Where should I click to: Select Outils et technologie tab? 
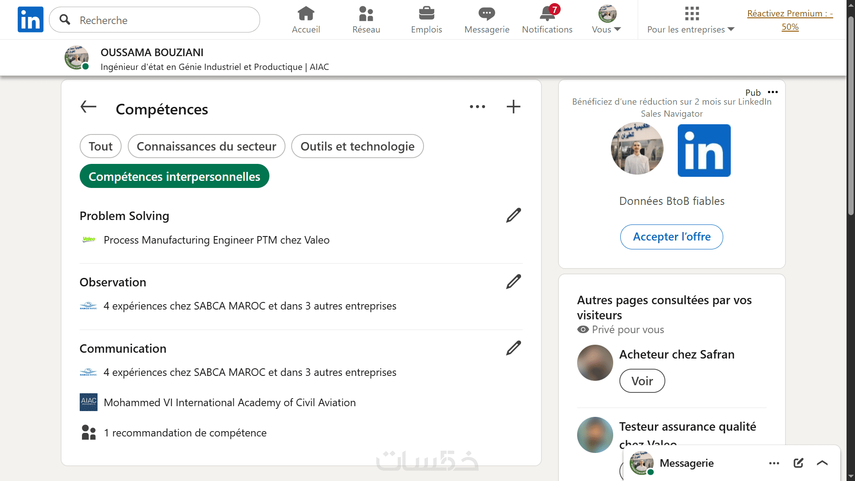pos(357,147)
